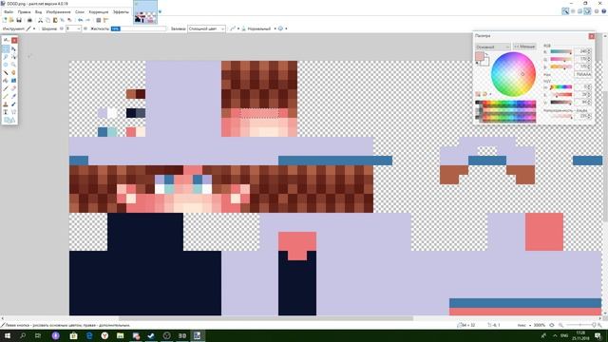Click the Save toolbar icon
Screen dimensions: 608x342
[x=18, y=20]
